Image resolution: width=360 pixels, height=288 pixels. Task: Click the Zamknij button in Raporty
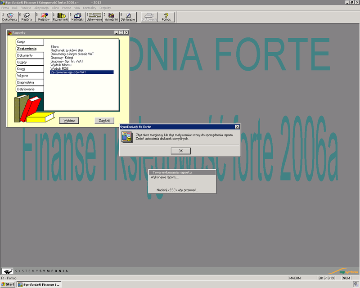tap(104, 121)
